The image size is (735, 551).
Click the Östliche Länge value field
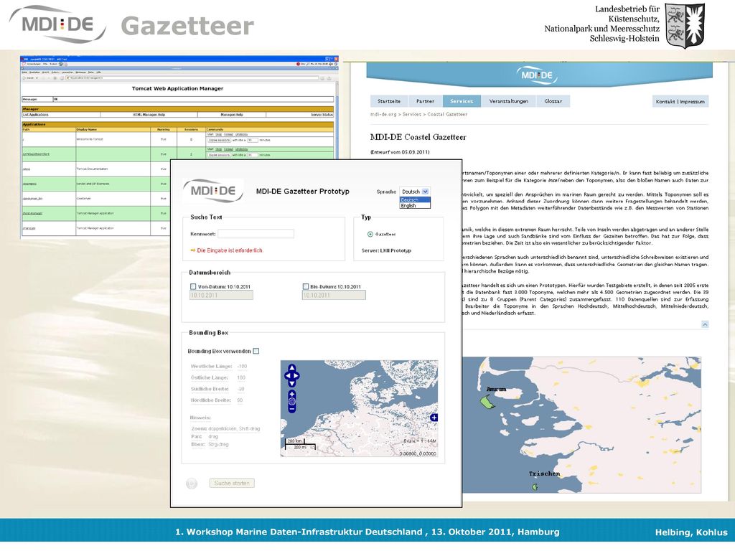tap(241, 377)
